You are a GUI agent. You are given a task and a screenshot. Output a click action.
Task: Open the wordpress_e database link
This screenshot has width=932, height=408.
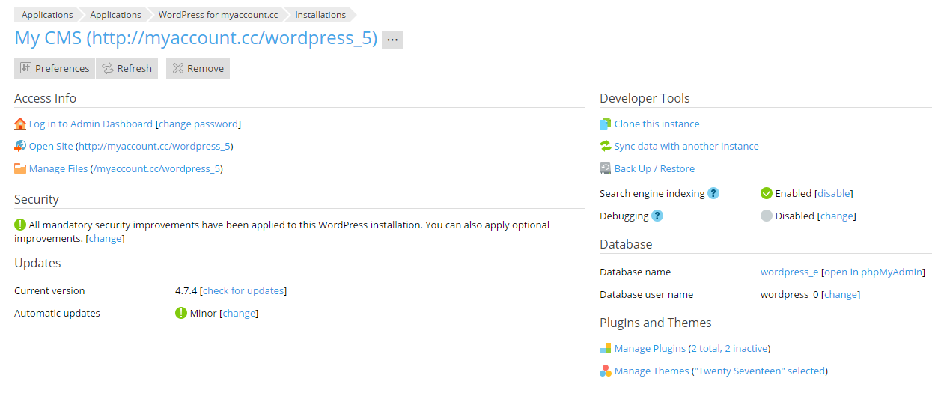click(x=790, y=272)
